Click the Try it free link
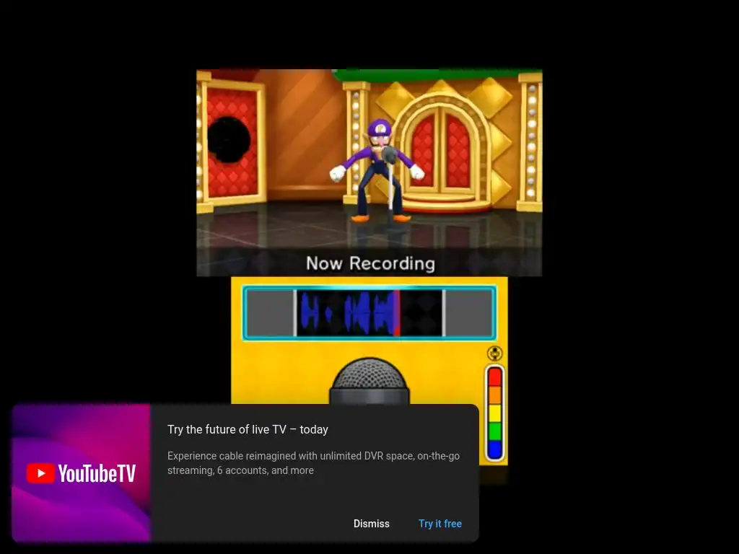This screenshot has width=739, height=554. pos(440,524)
